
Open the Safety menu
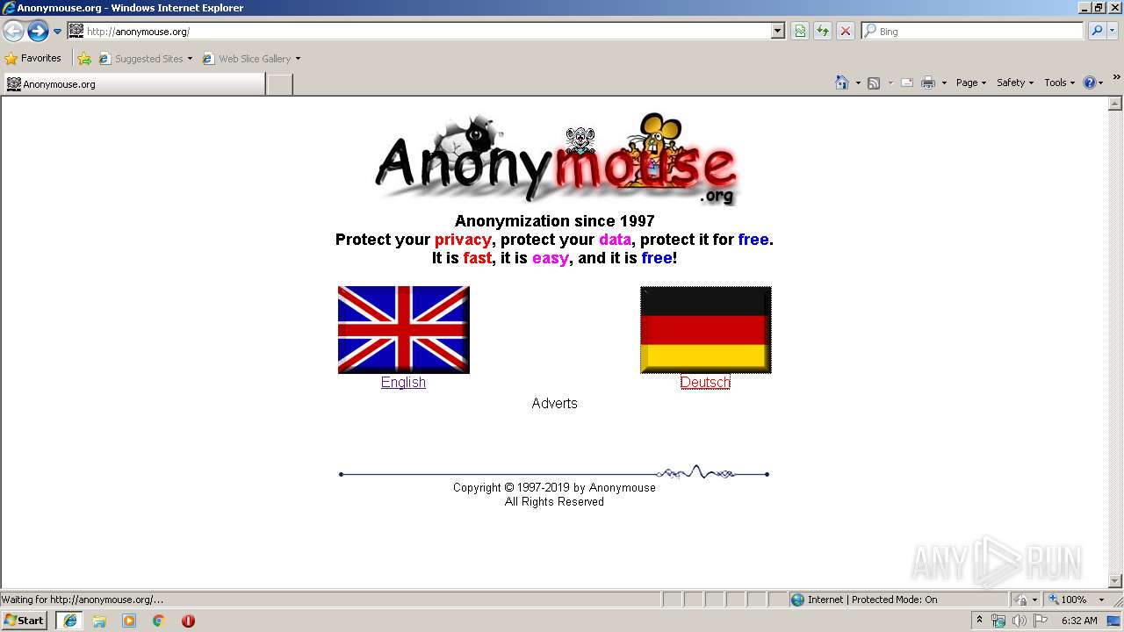[x=1015, y=83]
